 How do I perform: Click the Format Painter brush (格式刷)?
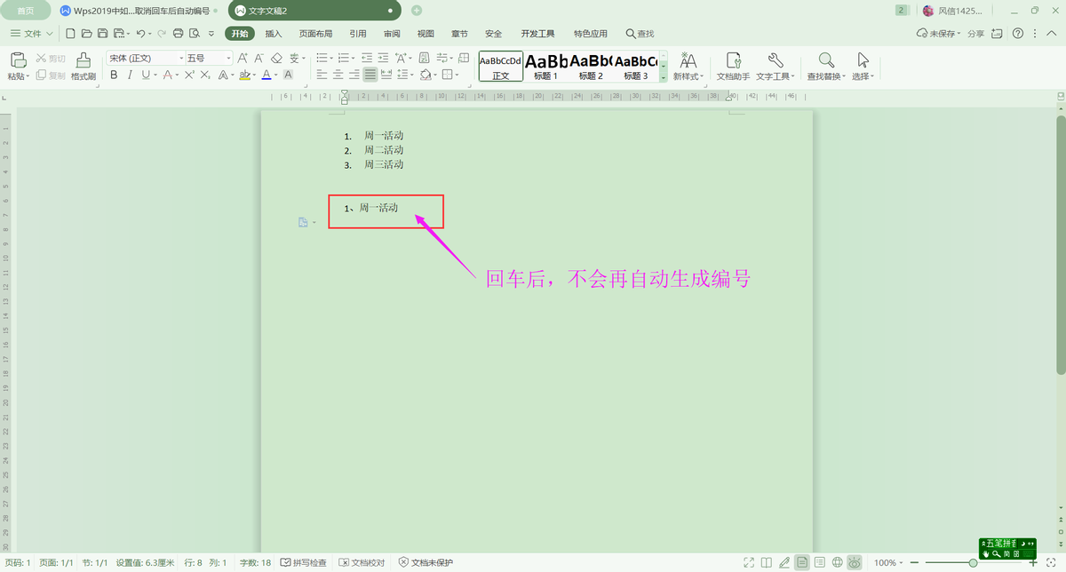point(84,67)
